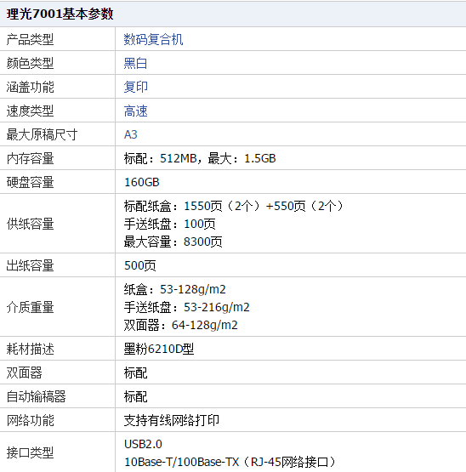Open the A3 original size link
The image size is (466, 472).
tap(131, 134)
